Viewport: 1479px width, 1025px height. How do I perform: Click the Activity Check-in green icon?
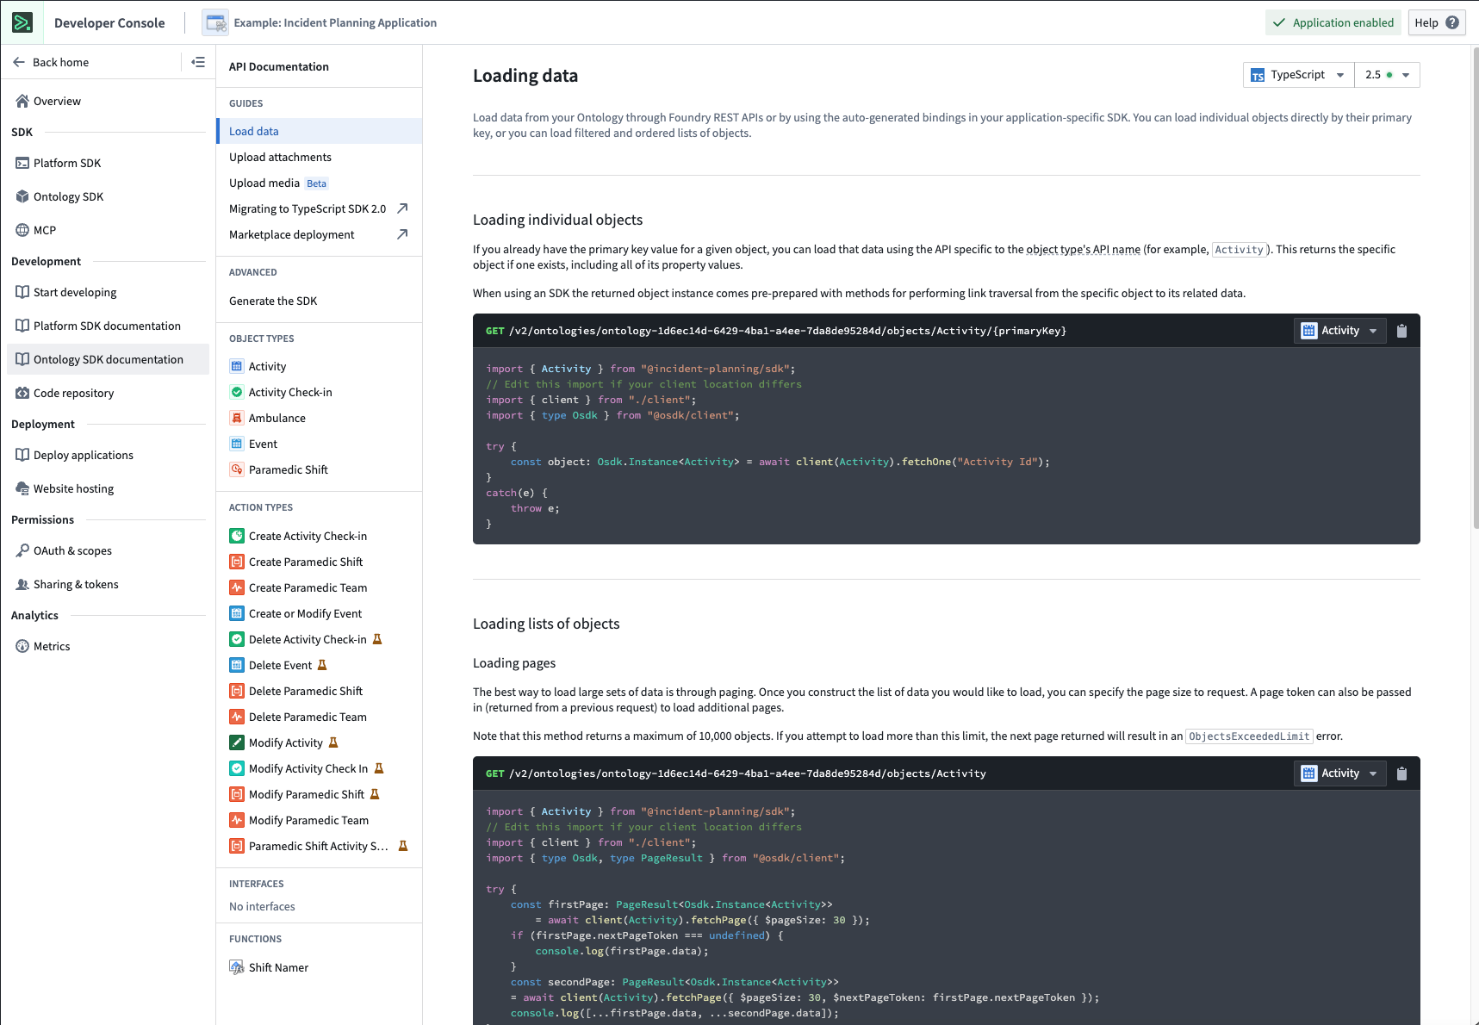(237, 392)
